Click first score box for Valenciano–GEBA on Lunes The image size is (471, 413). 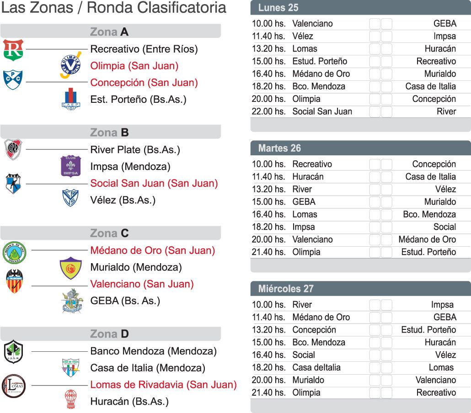click(375, 24)
